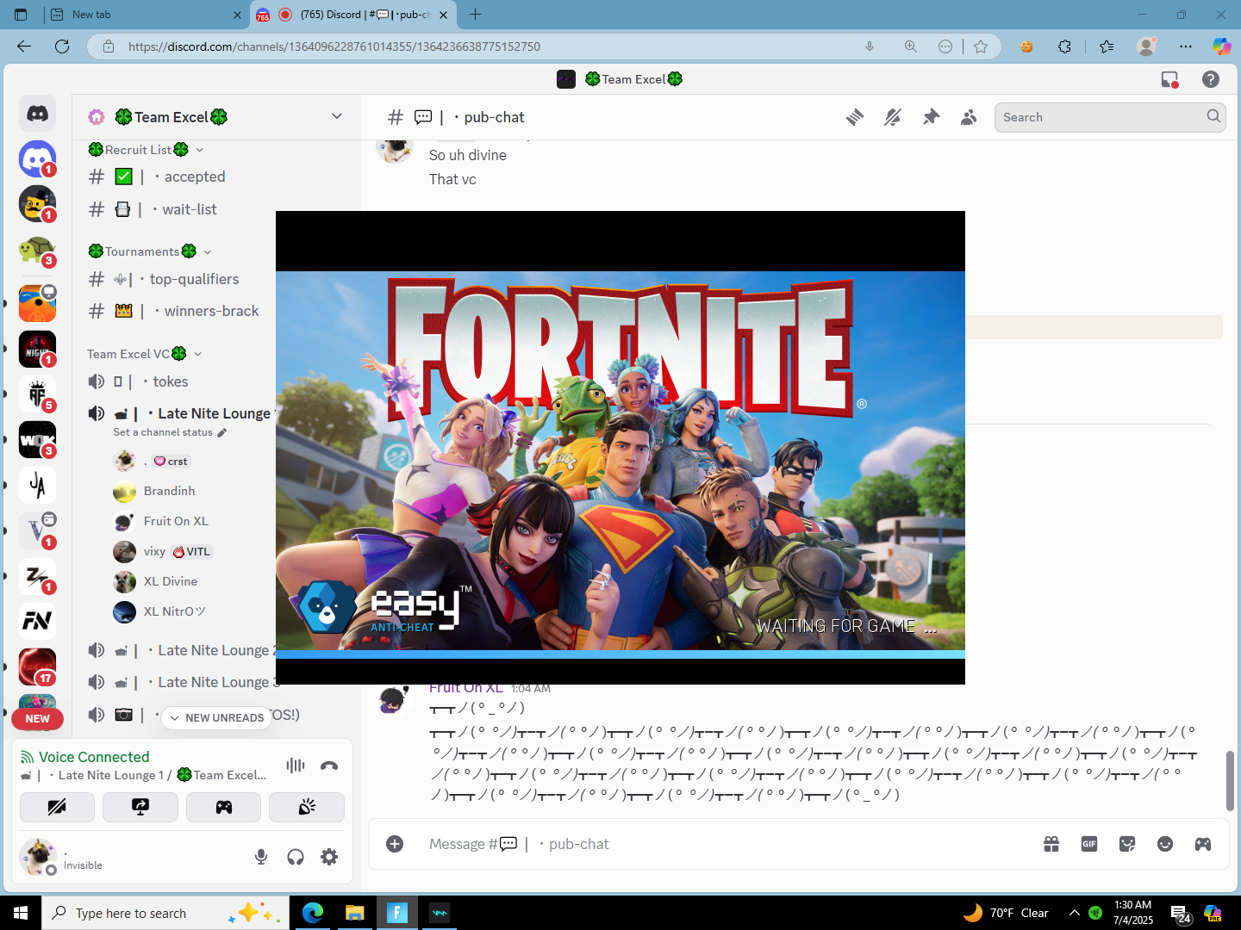Open the apps controller icon in message bar
This screenshot has height=930, width=1241.
[x=1203, y=844]
